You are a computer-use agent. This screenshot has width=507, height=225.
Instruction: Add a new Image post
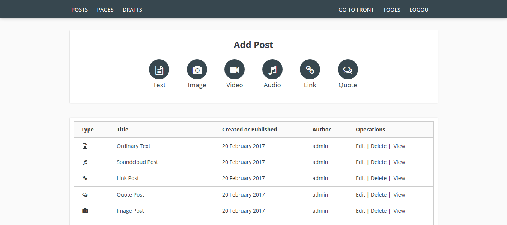coord(197,70)
